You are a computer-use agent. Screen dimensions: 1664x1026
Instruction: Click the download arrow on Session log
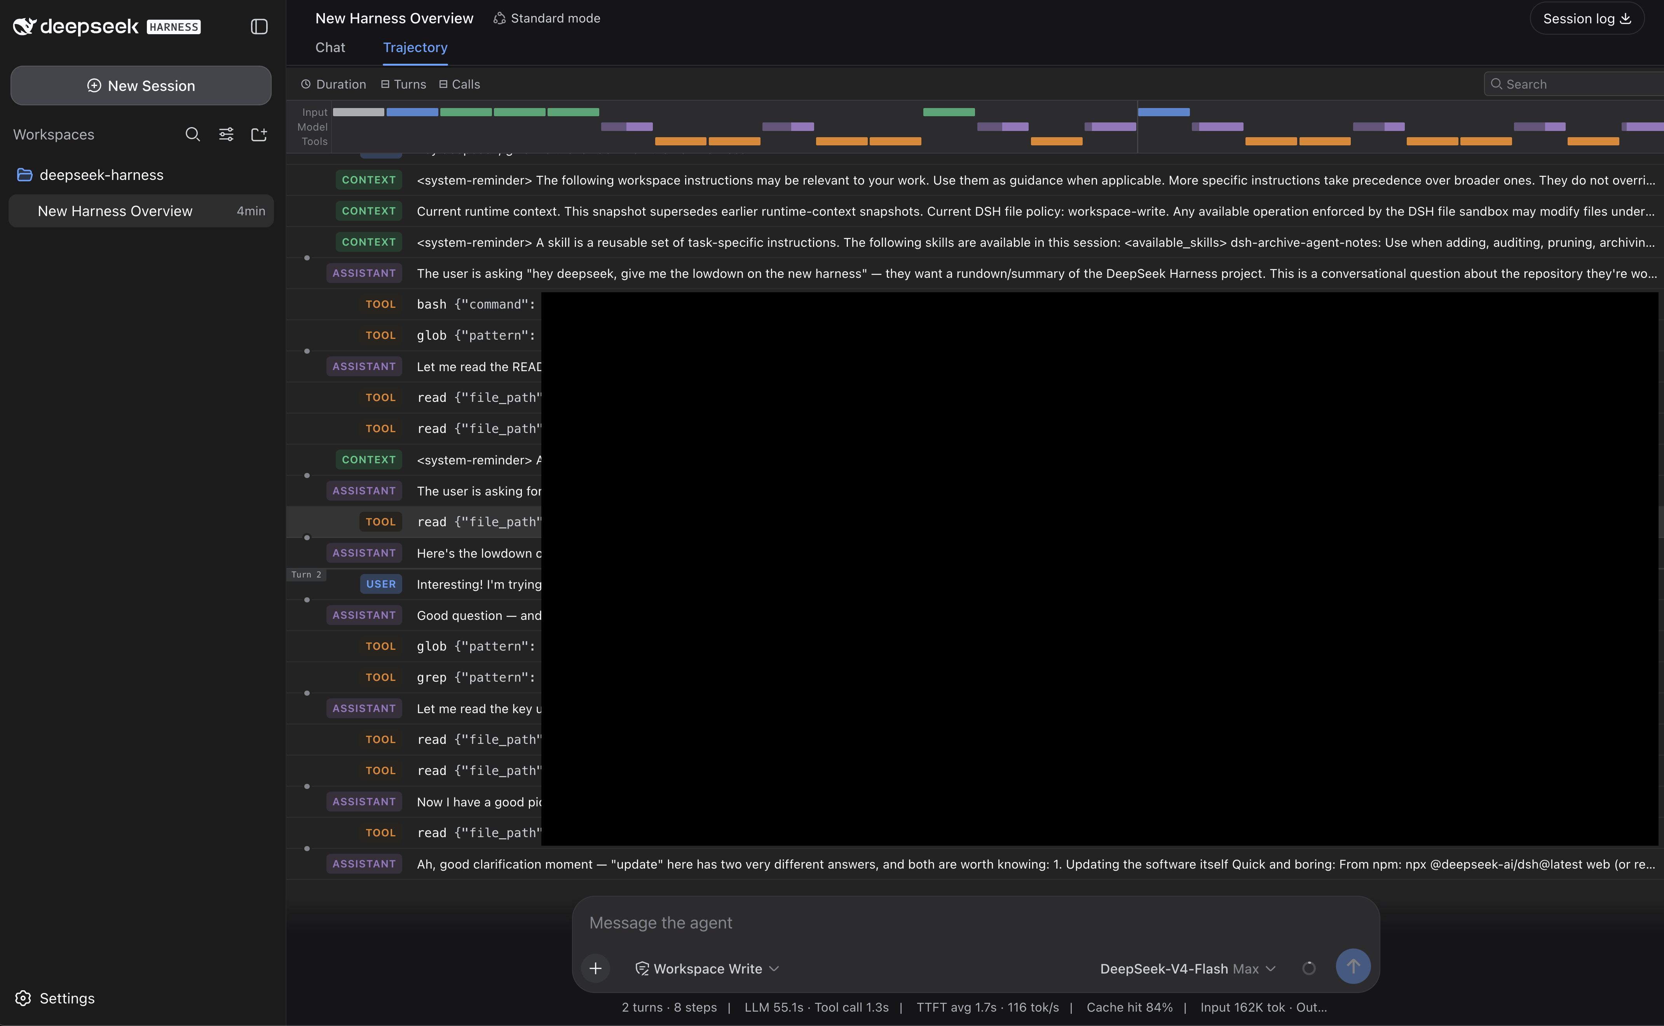pos(1625,18)
